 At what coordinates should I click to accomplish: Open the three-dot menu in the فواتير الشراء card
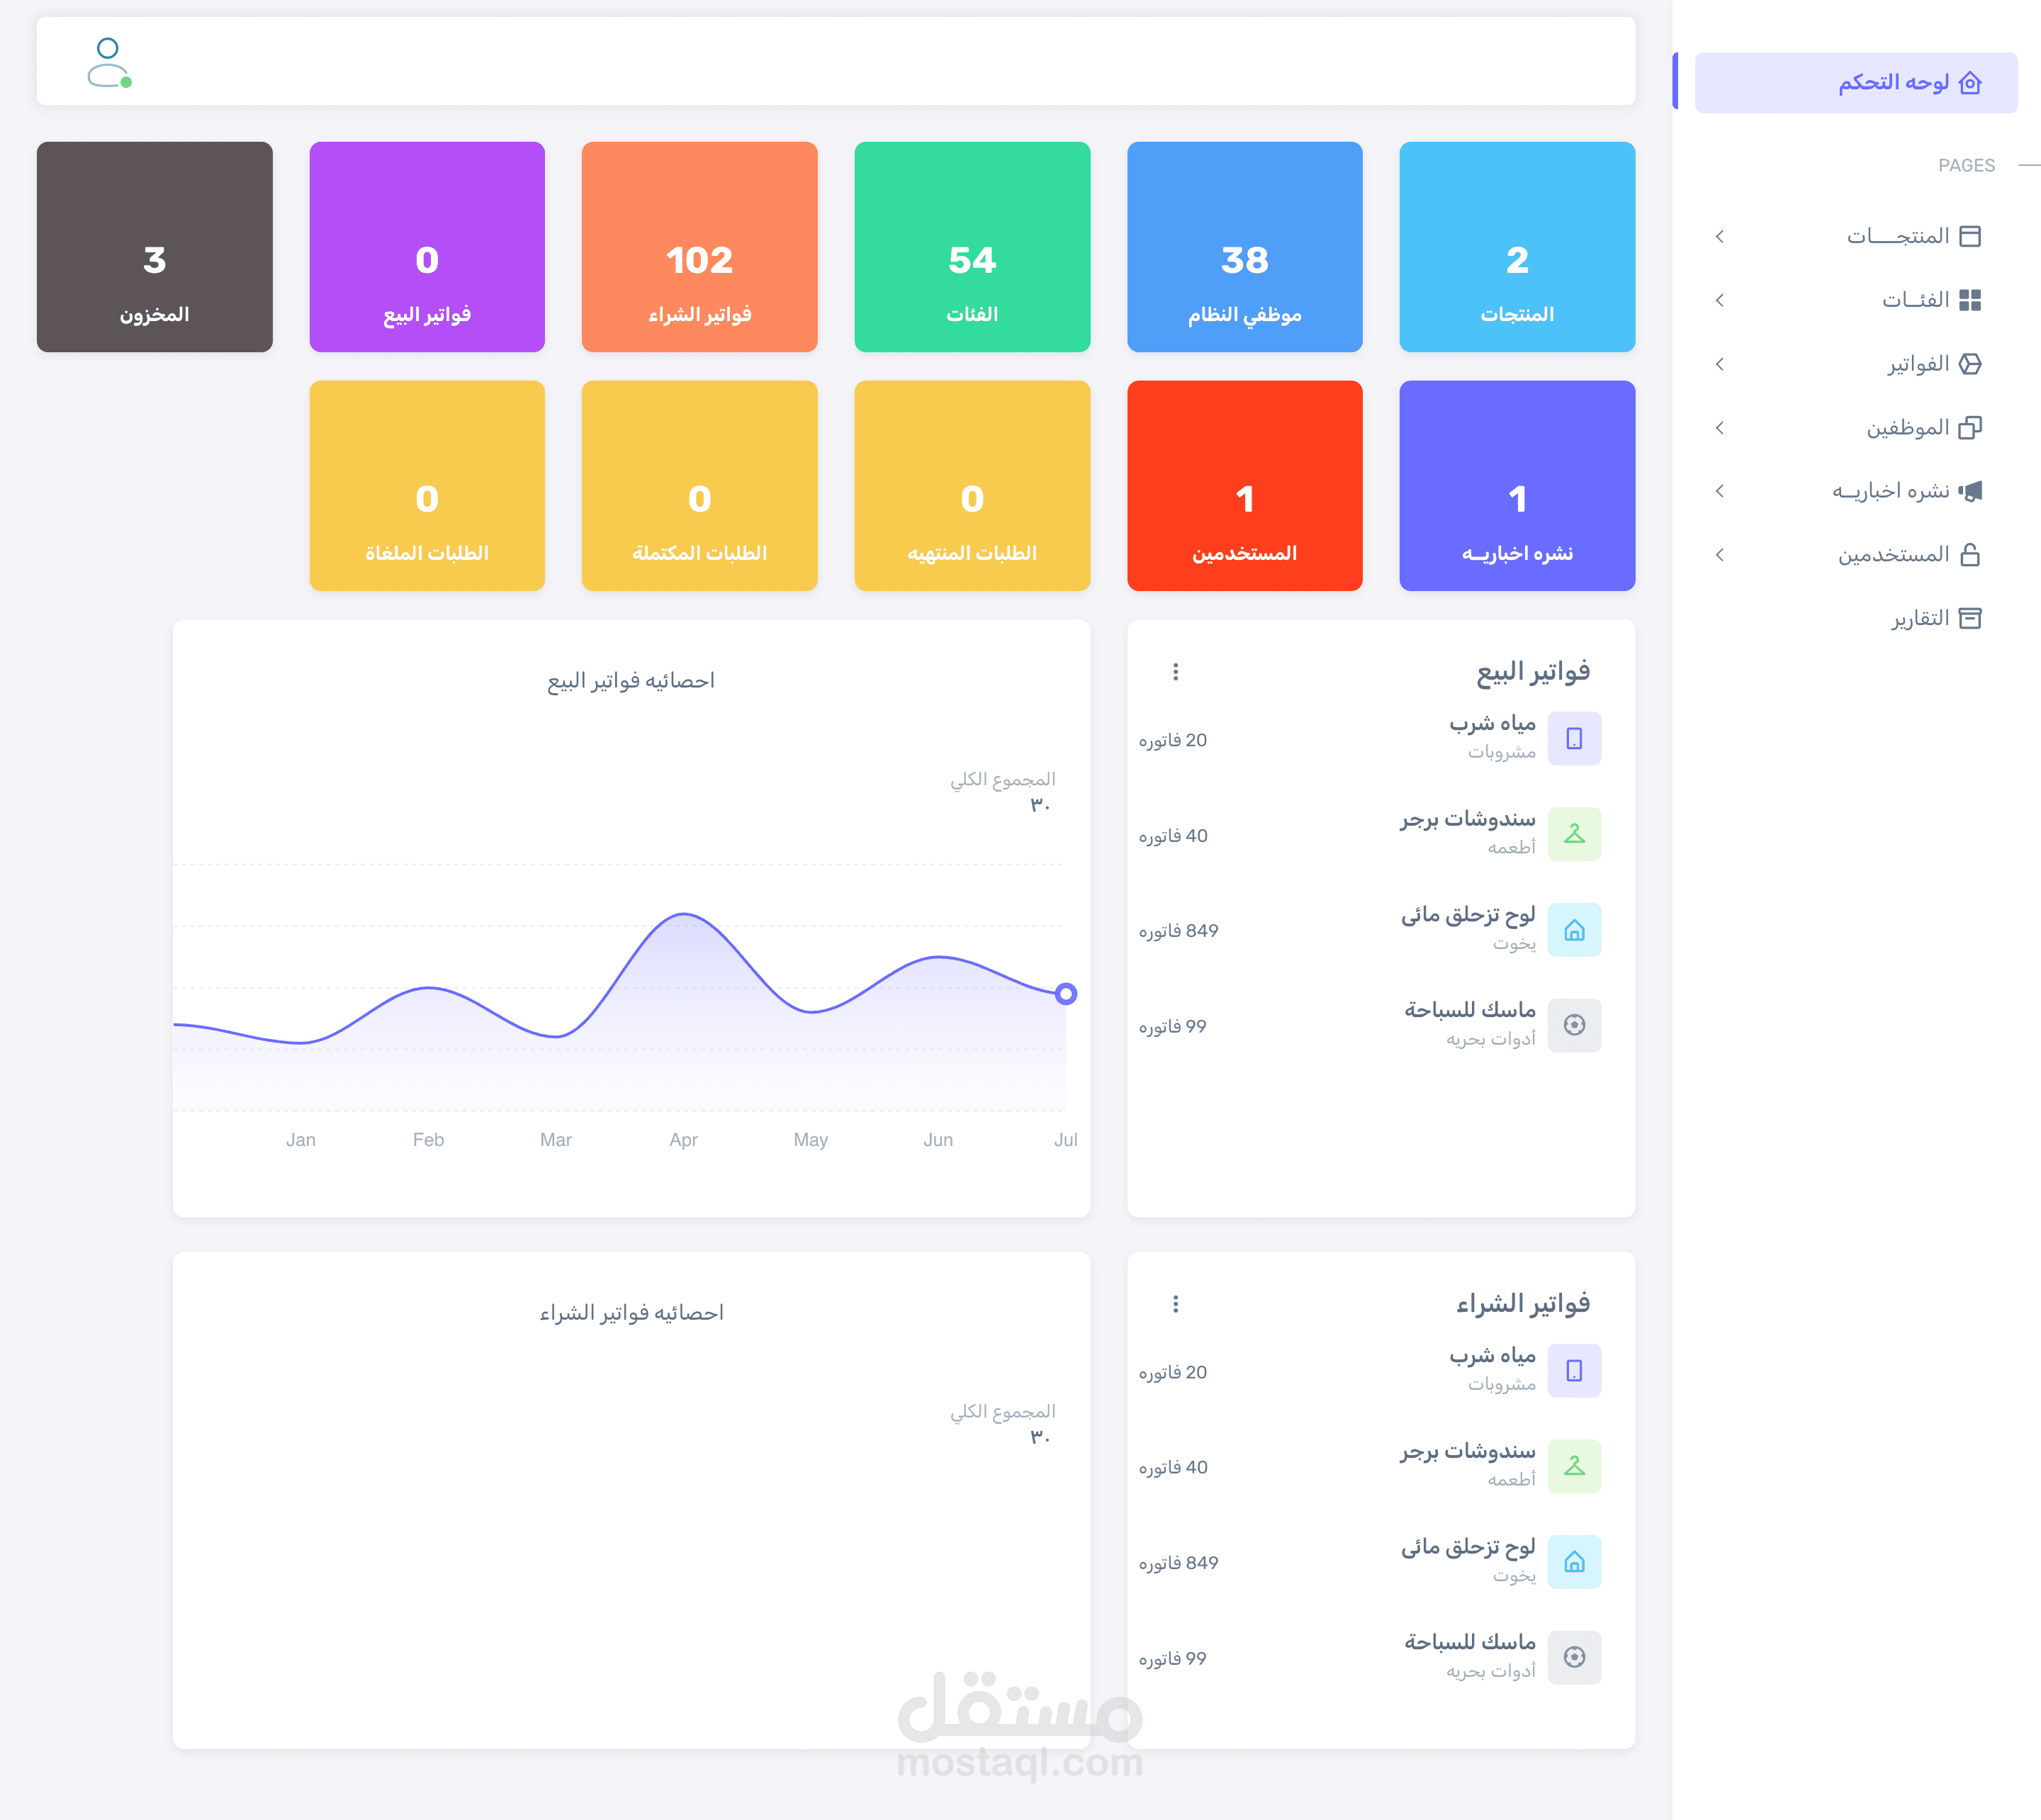coord(1175,1304)
